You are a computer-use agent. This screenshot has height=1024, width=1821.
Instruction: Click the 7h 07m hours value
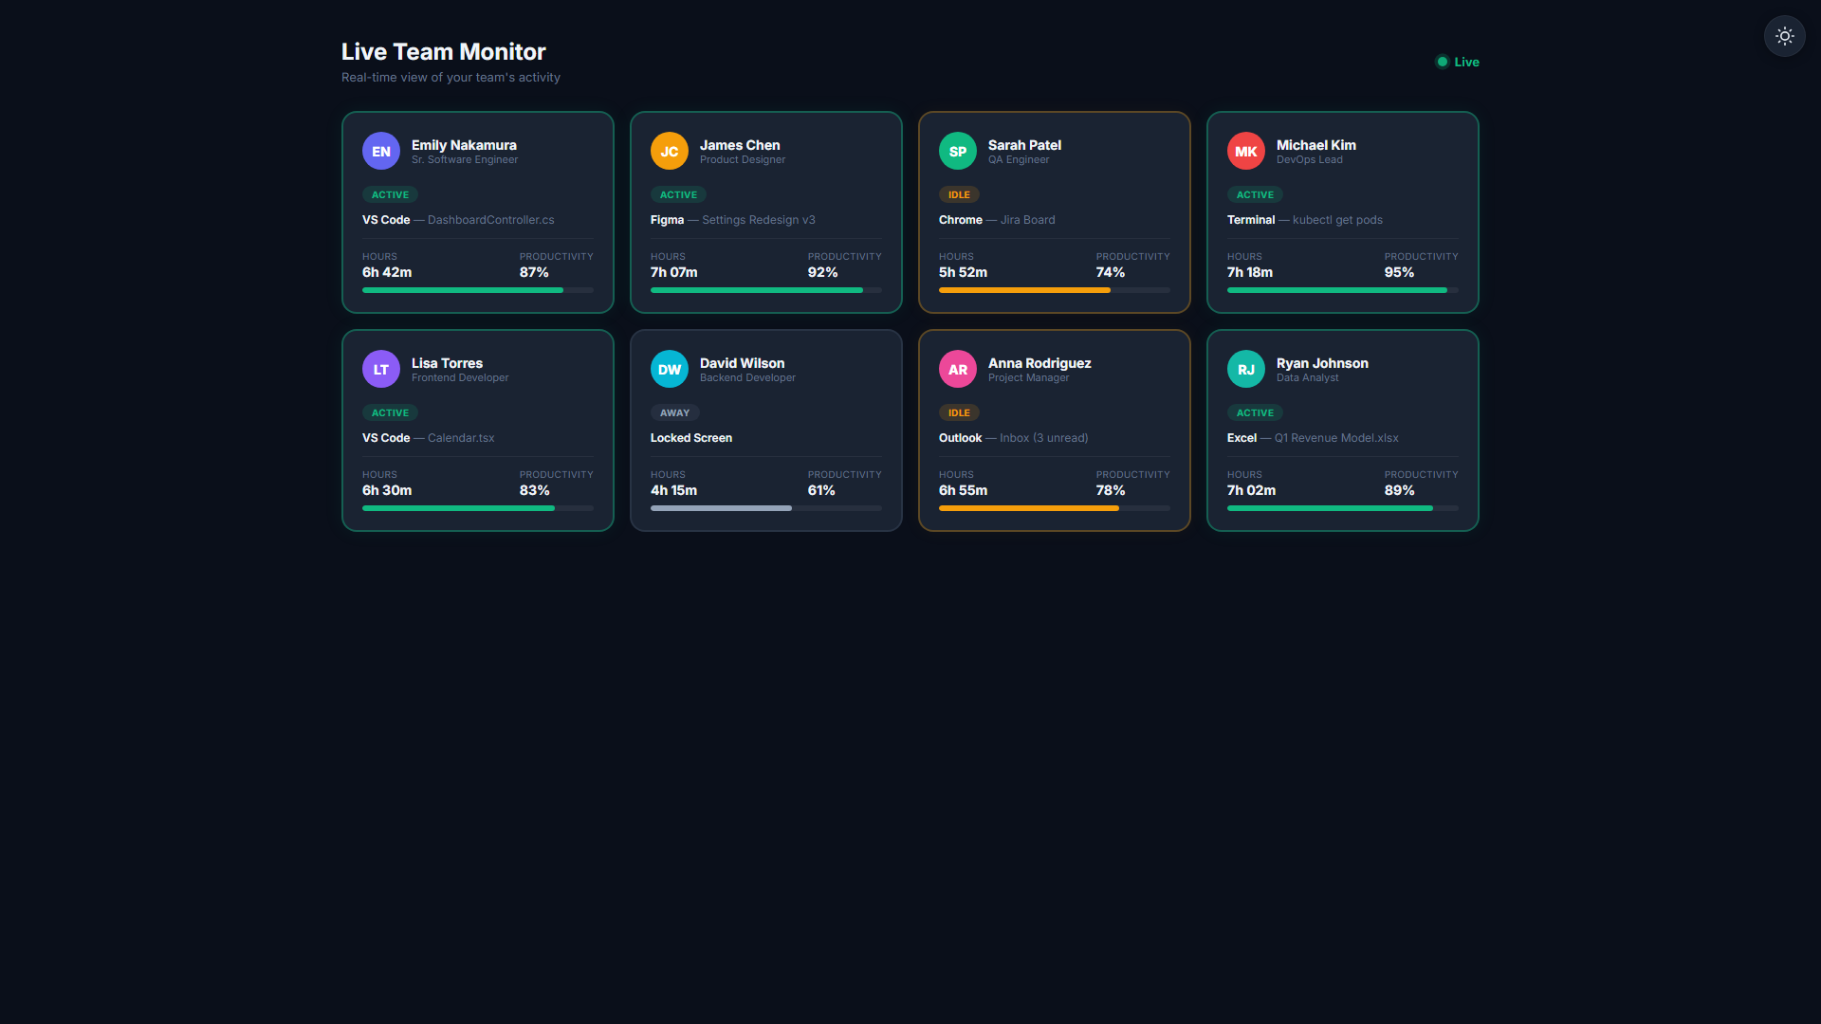point(673,272)
